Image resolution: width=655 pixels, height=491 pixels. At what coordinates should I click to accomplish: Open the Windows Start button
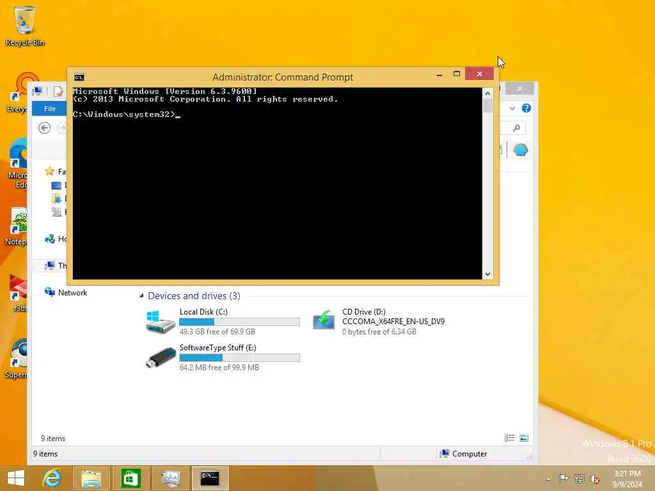(x=16, y=478)
